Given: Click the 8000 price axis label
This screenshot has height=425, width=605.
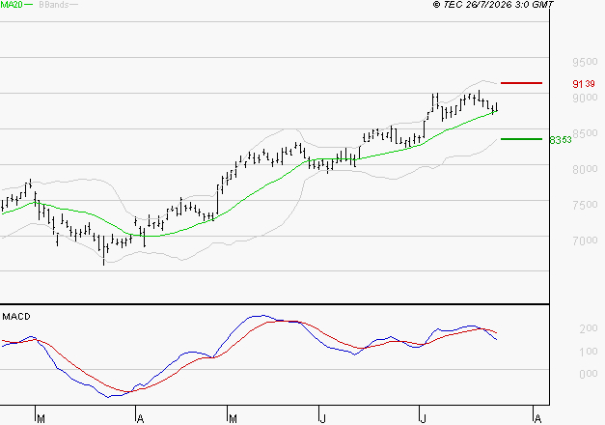Looking at the screenshot, I should tap(585, 169).
